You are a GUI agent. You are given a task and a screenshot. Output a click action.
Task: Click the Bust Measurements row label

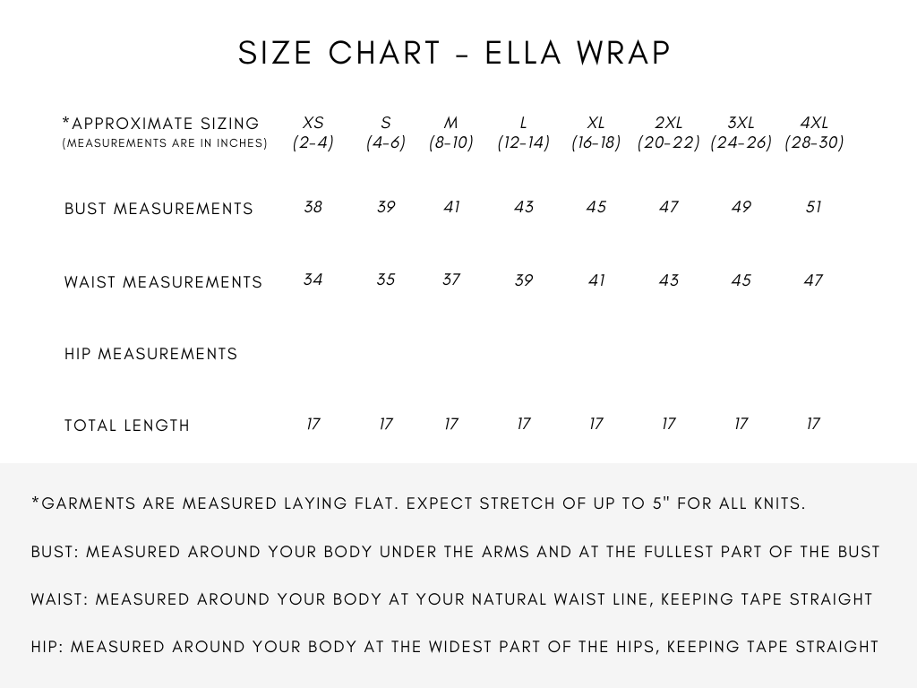pos(159,209)
